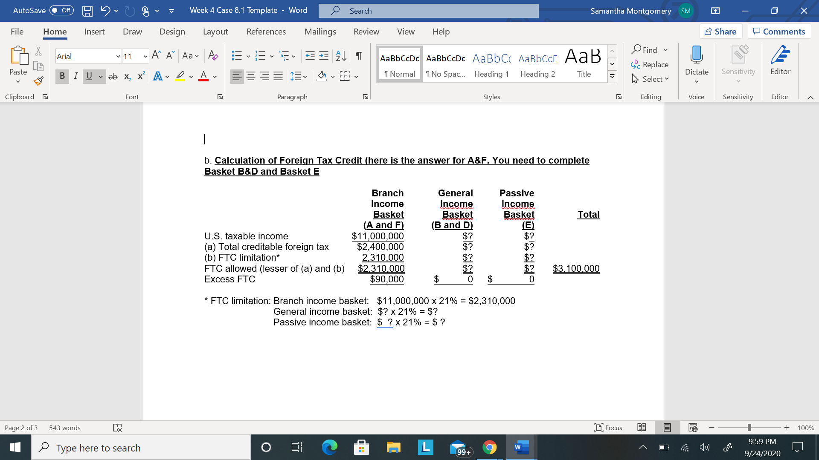Click the Home ribbon tab

54,32
